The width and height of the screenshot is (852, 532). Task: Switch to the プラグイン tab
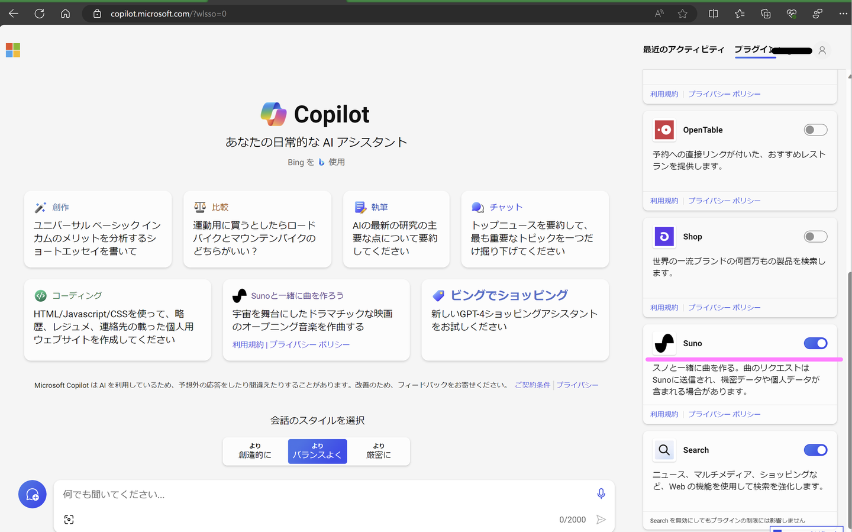[754, 50]
